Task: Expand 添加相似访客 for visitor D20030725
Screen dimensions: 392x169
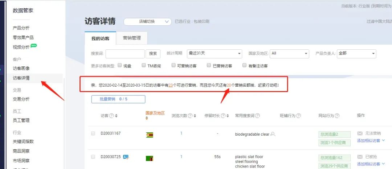Action: [371, 164]
